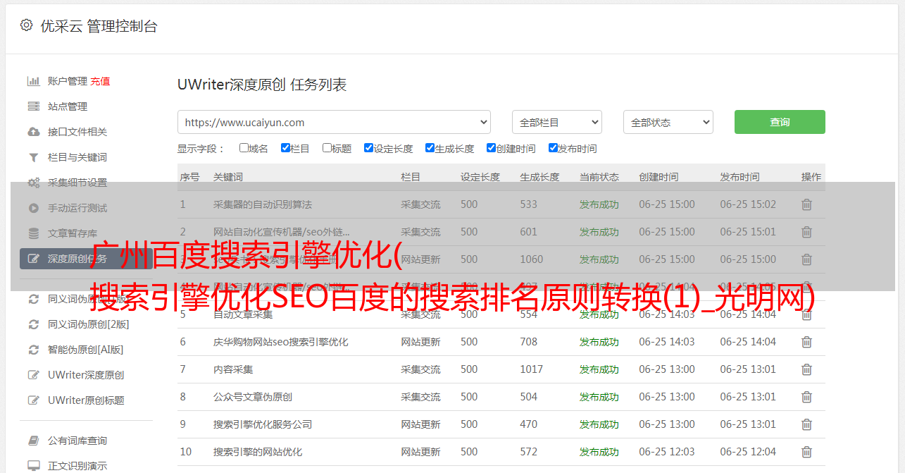Delete row 2 网站自动化宣传机器 via trash icon
Image resolution: width=905 pixels, height=473 pixels.
[x=806, y=232]
